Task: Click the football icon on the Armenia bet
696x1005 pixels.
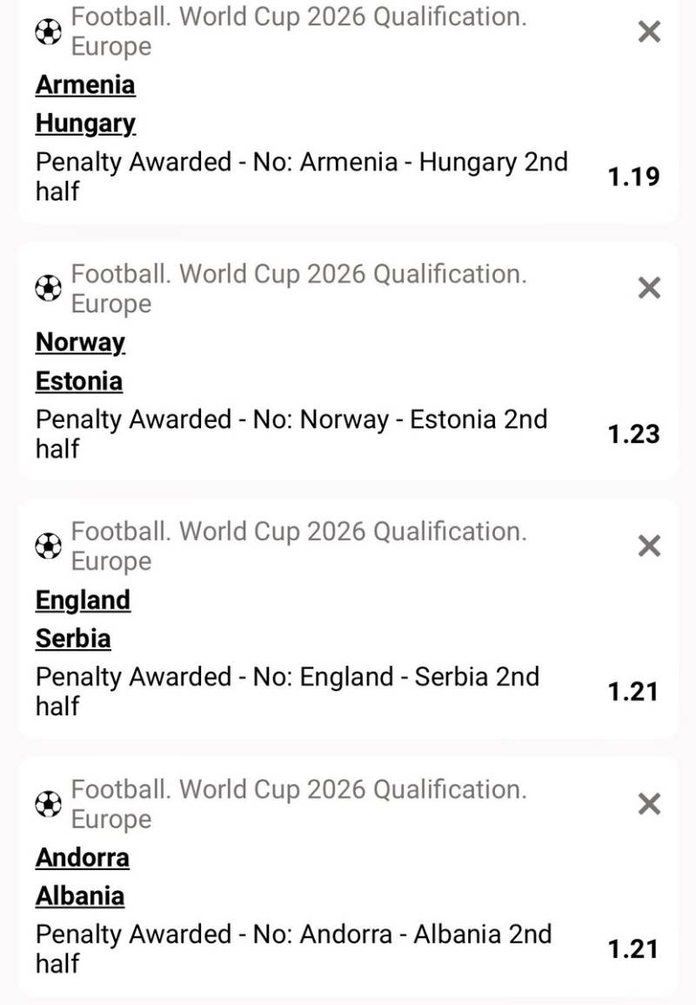Action: click(49, 32)
